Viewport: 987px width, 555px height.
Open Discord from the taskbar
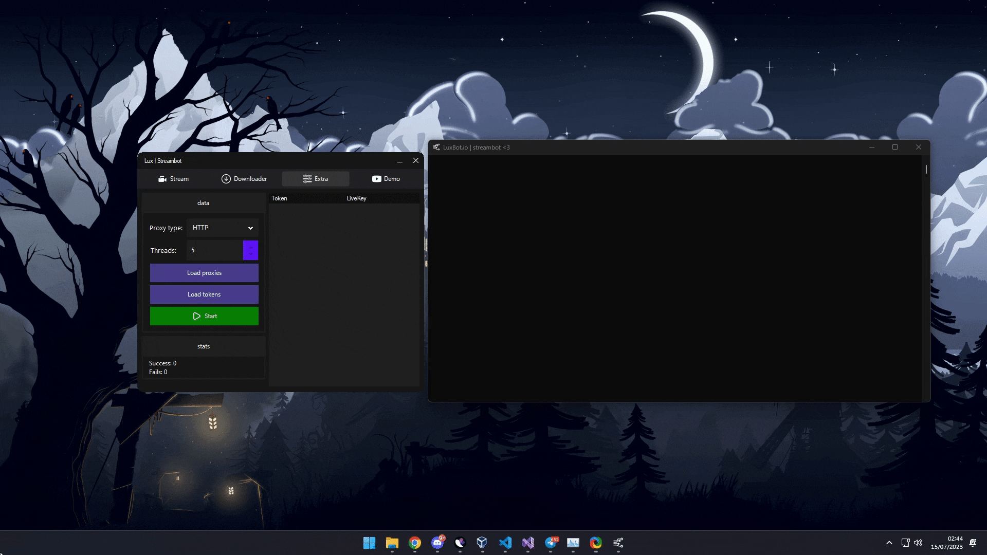(437, 543)
